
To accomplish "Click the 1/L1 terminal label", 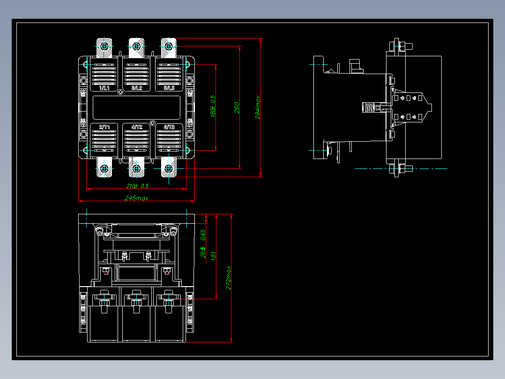I will [104, 88].
